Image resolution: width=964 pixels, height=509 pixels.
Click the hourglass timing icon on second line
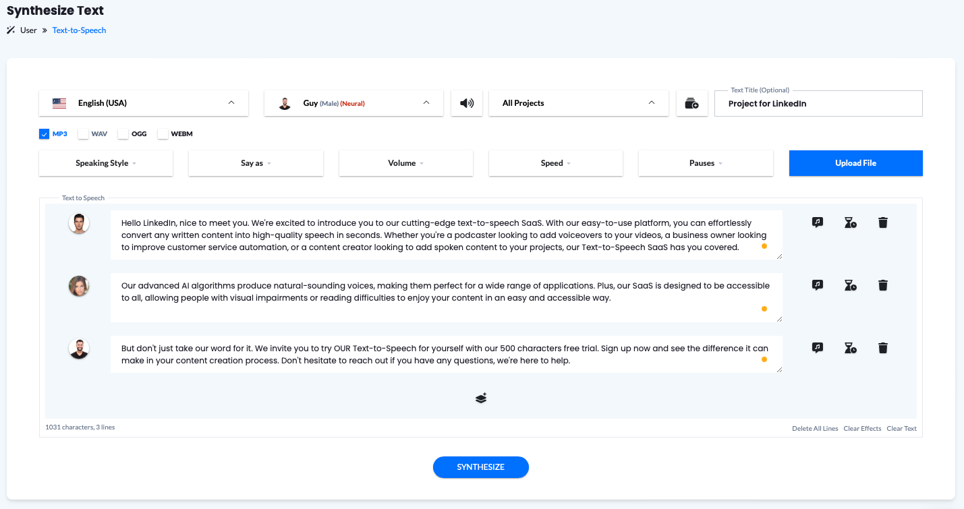849,285
